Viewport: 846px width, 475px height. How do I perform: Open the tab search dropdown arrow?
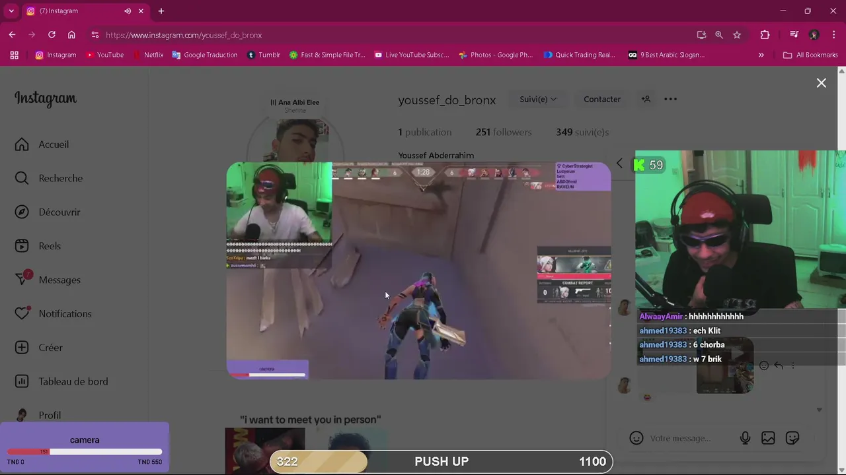(11, 11)
